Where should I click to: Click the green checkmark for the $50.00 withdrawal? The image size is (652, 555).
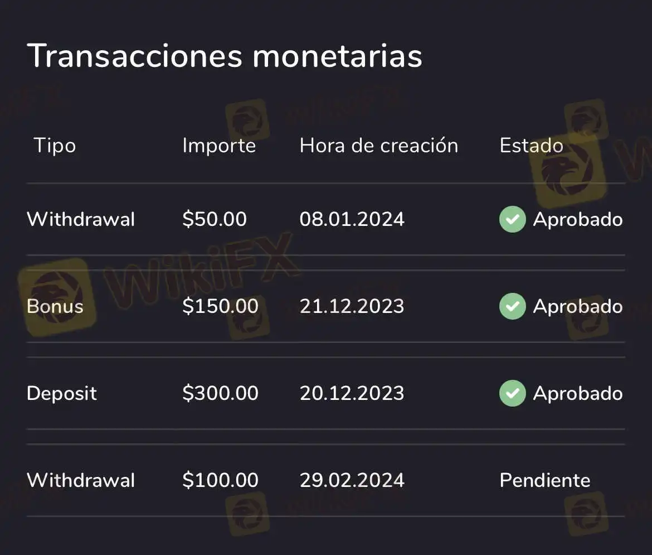pyautogui.click(x=512, y=219)
